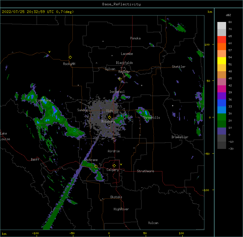Select the Blackfalds label
Screen dimensions: 243x237
click(x=124, y=63)
